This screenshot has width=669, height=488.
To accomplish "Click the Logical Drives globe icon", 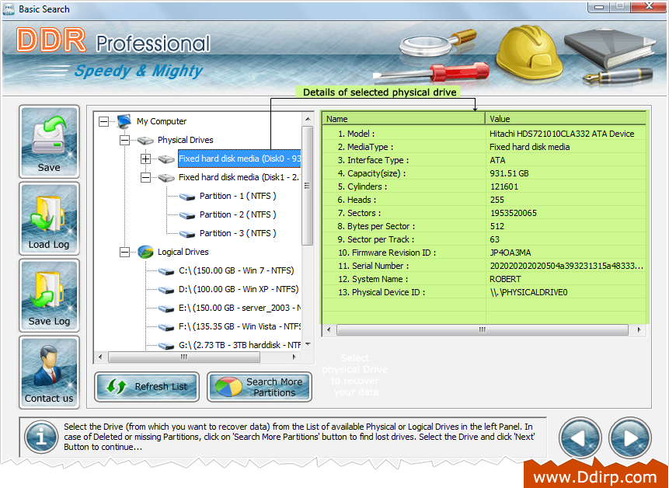I will click(145, 252).
